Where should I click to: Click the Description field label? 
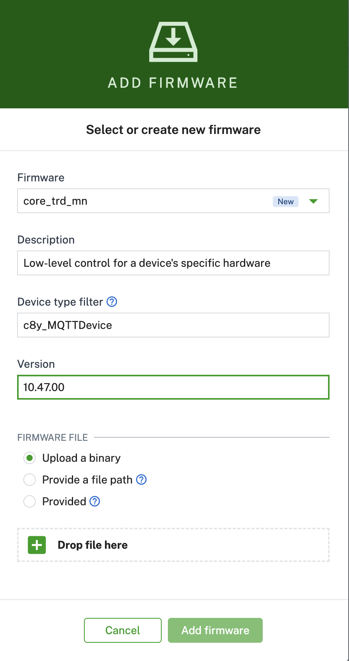46,240
